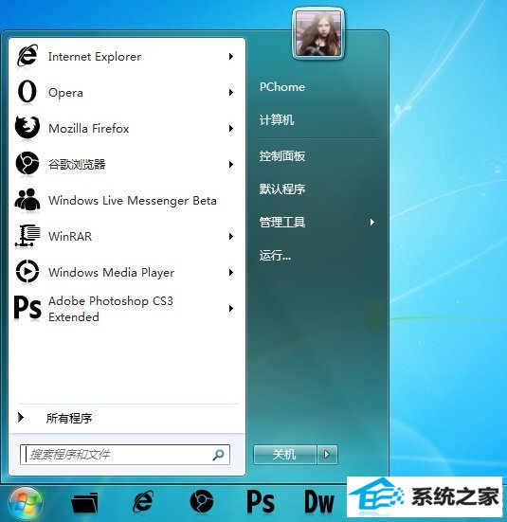The image size is (507, 522).
Task: Launch Chrome from the taskbar
Action: (201, 501)
